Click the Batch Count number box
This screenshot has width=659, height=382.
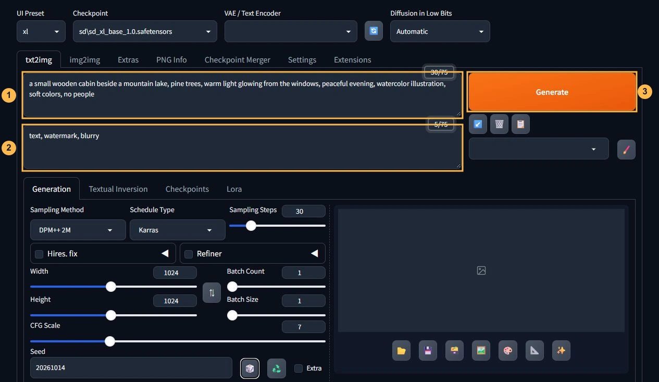point(304,273)
